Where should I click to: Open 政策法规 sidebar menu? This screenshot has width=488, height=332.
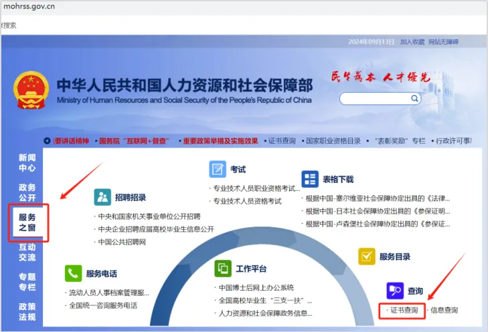pos(27,312)
